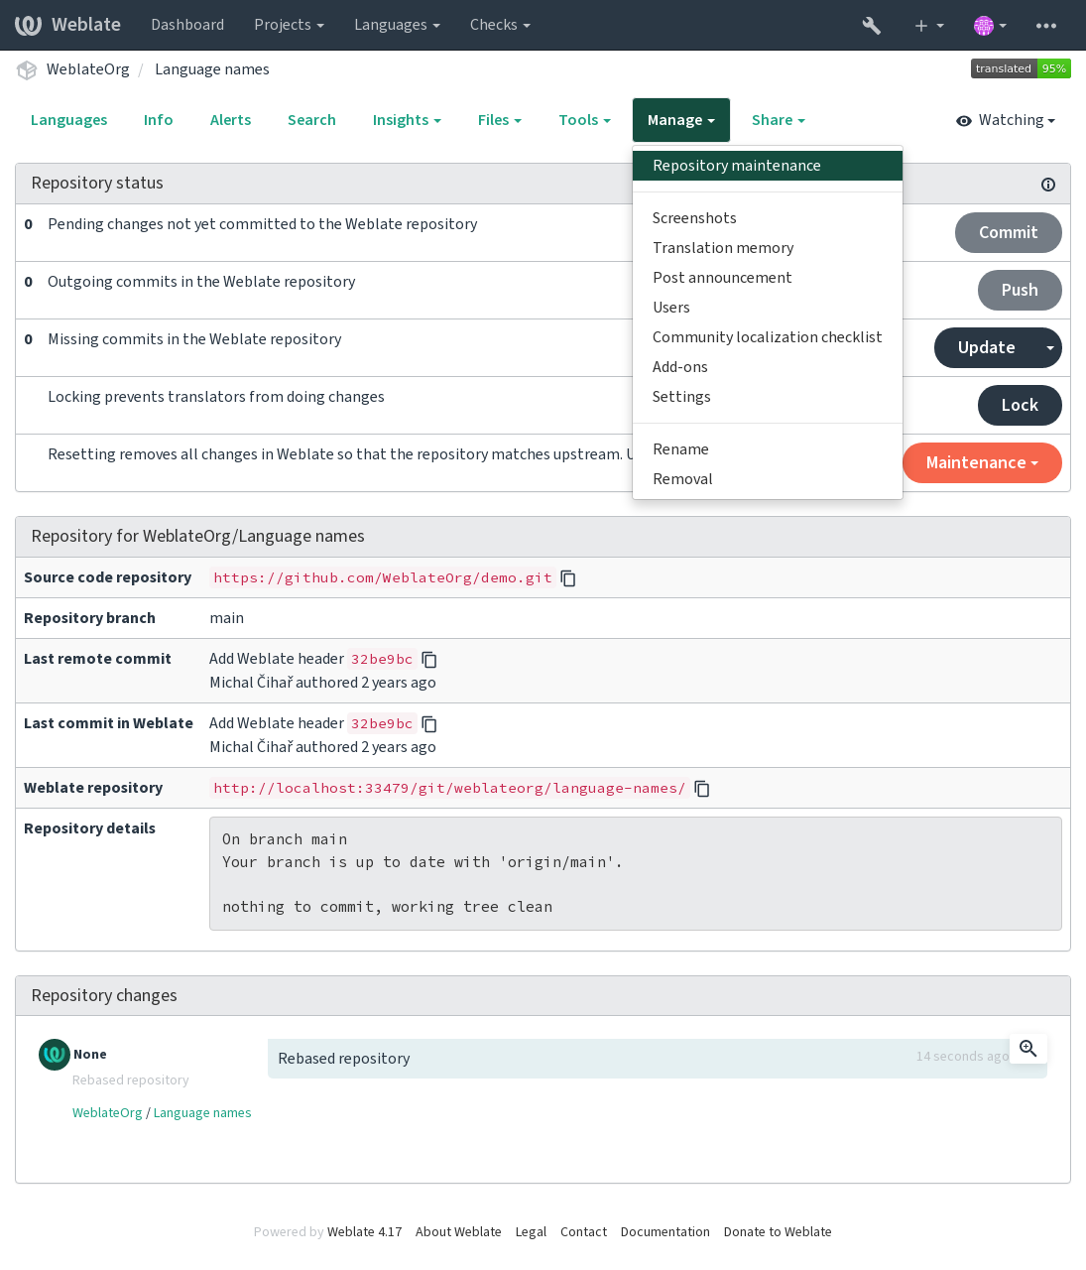Open WeblateOrg breadcrumb link
Image resolution: width=1086 pixels, height=1270 pixels.
point(88,69)
